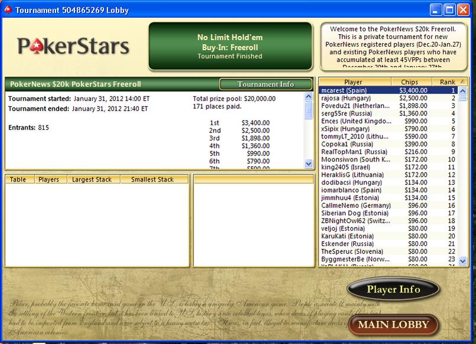Click the Players column header
Image resolution: width=476 pixels, height=344 pixels.
51,179
